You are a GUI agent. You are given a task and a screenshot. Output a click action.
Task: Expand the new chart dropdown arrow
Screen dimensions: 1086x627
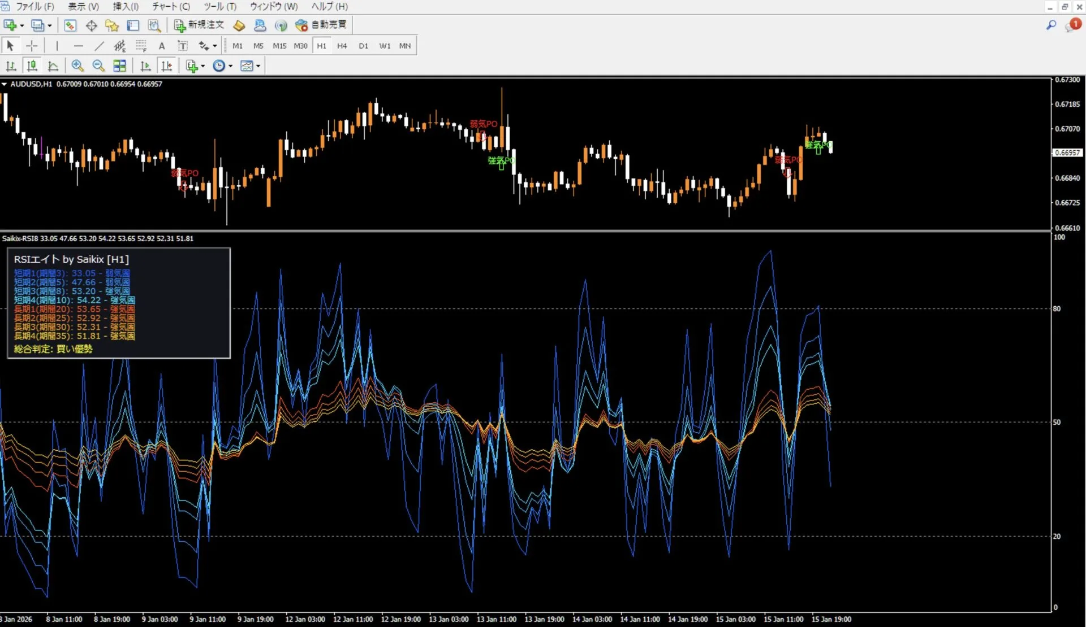pyautogui.click(x=22, y=25)
